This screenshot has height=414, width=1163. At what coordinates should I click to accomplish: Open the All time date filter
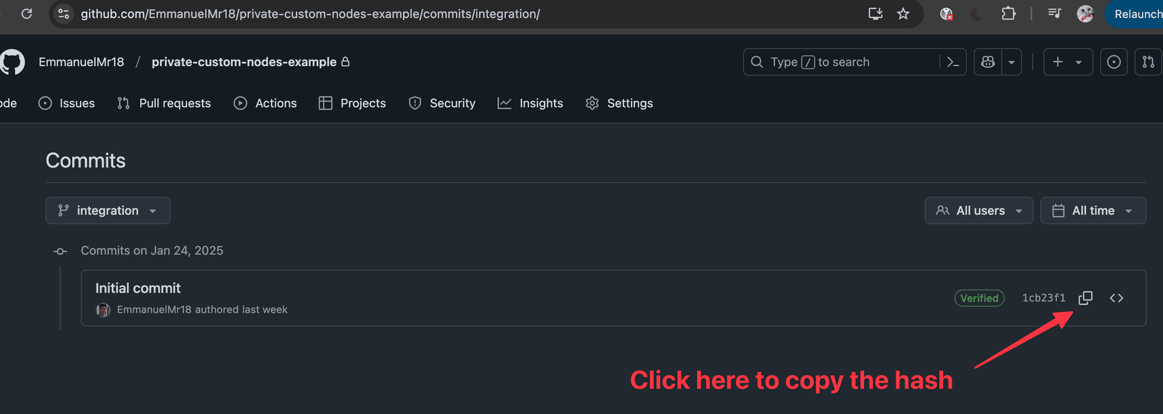pyautogui.click(x=1093, y=210)
